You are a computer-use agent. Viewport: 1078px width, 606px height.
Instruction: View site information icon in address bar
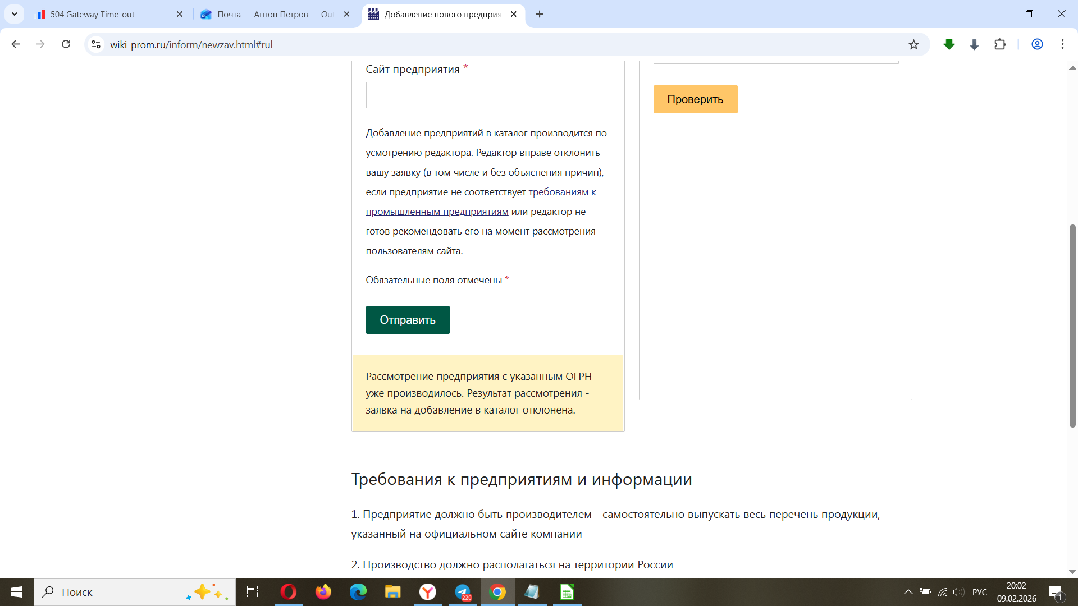pos(96,44)
